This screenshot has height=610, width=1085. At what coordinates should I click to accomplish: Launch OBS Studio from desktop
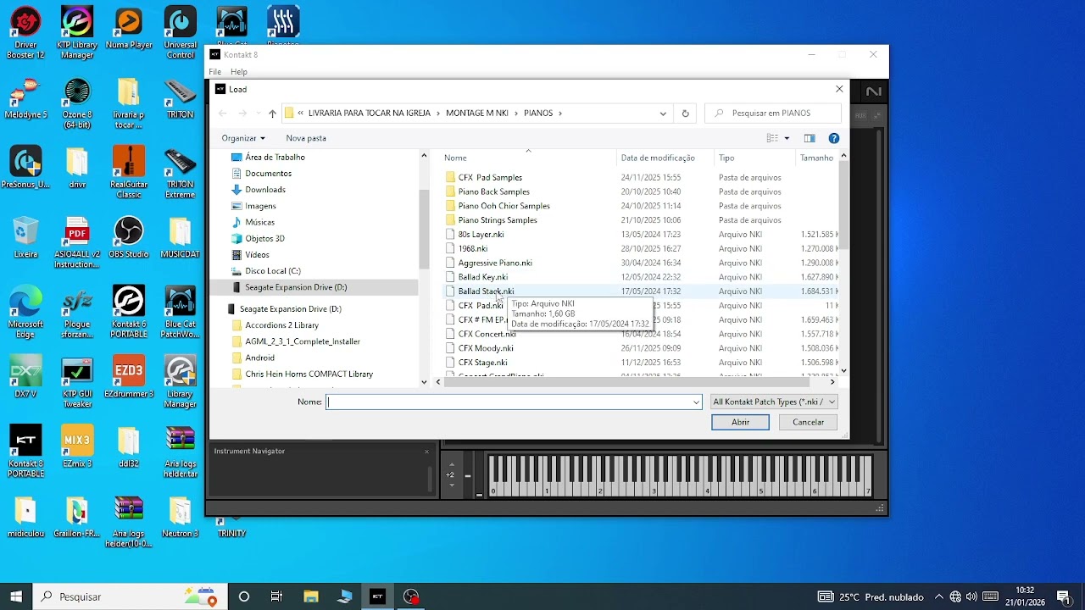click(x=129, y=238)
